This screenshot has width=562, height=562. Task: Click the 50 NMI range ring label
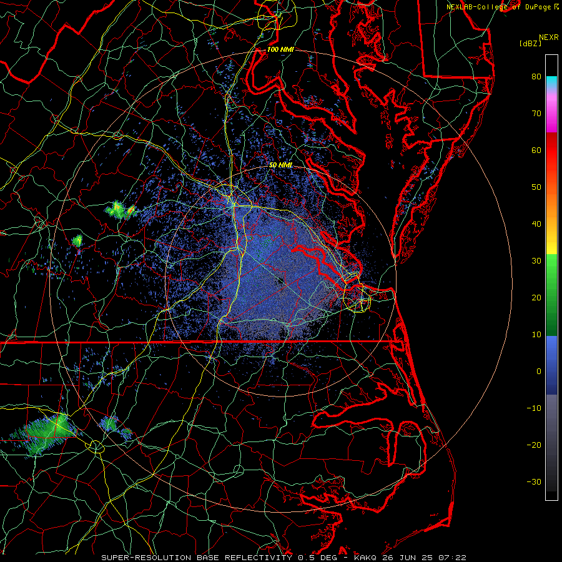(280, 165)
